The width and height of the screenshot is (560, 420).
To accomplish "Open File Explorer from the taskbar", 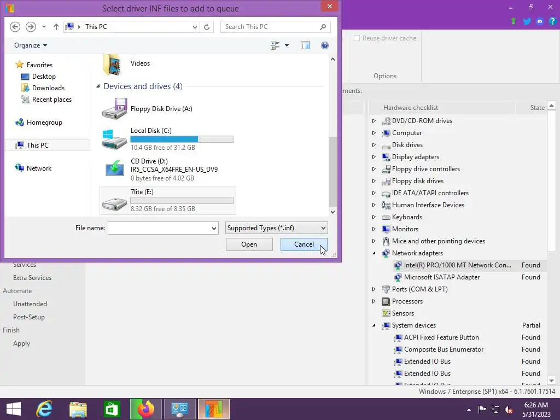I will pyautogui.click(x=78, y=409).
